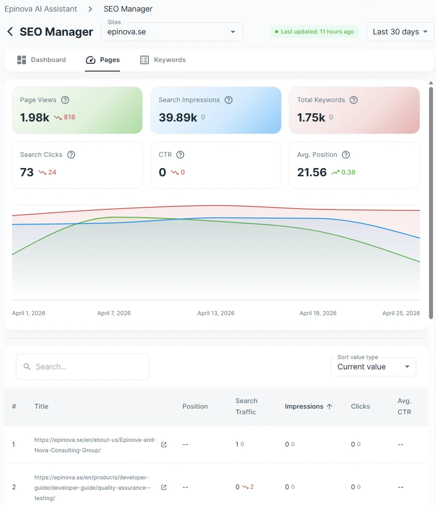The height and width of the screenshot is (506, 436).
Task: Click the Keywords list icon
Action: click(x=145, y=60)
